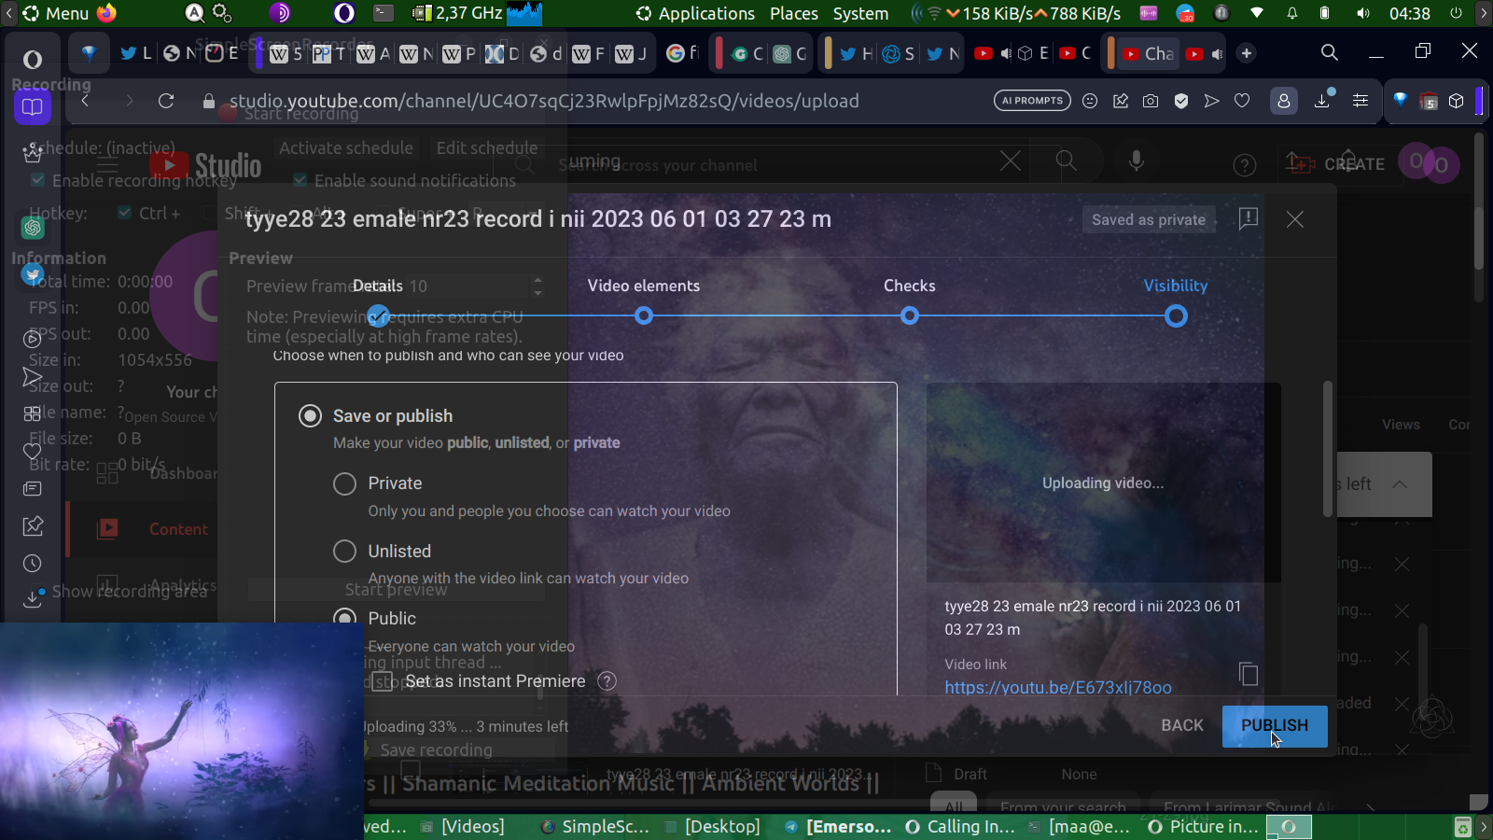Click the YouTube Studio microphone search icon

click(x=1137, y=161)
